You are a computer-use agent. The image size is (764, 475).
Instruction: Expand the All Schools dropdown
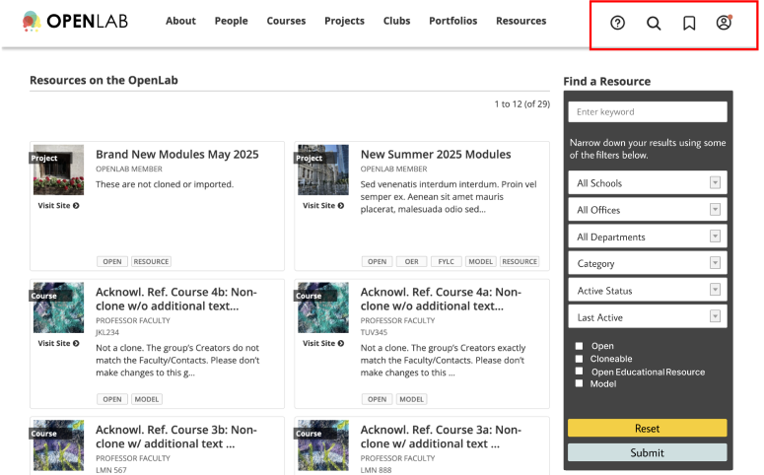(x=648, y=183)
